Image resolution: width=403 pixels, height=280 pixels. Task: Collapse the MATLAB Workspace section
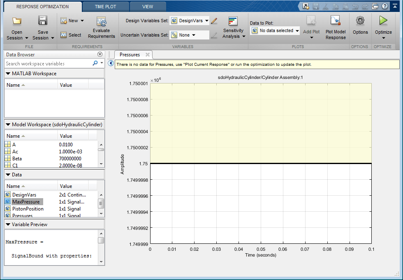pos(8,74)
